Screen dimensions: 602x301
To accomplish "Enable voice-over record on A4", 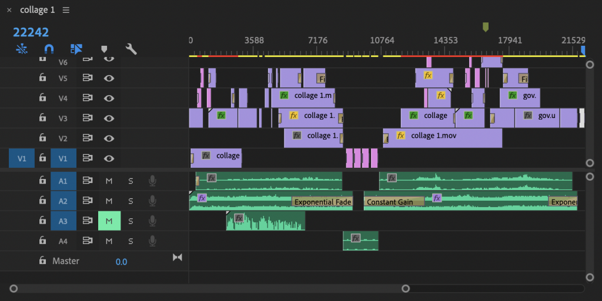I will pos(152,241).
